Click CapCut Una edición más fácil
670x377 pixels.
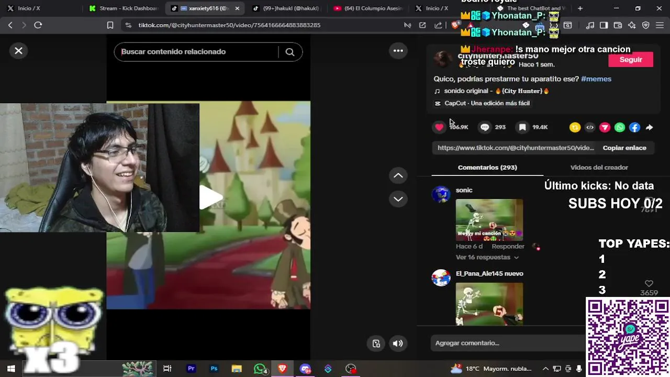482,103
